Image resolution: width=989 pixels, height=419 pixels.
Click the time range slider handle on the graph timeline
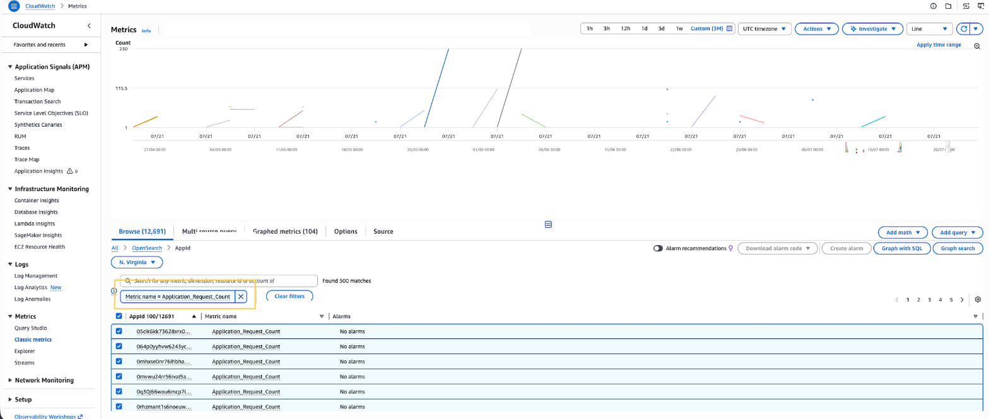coord(947,147)
